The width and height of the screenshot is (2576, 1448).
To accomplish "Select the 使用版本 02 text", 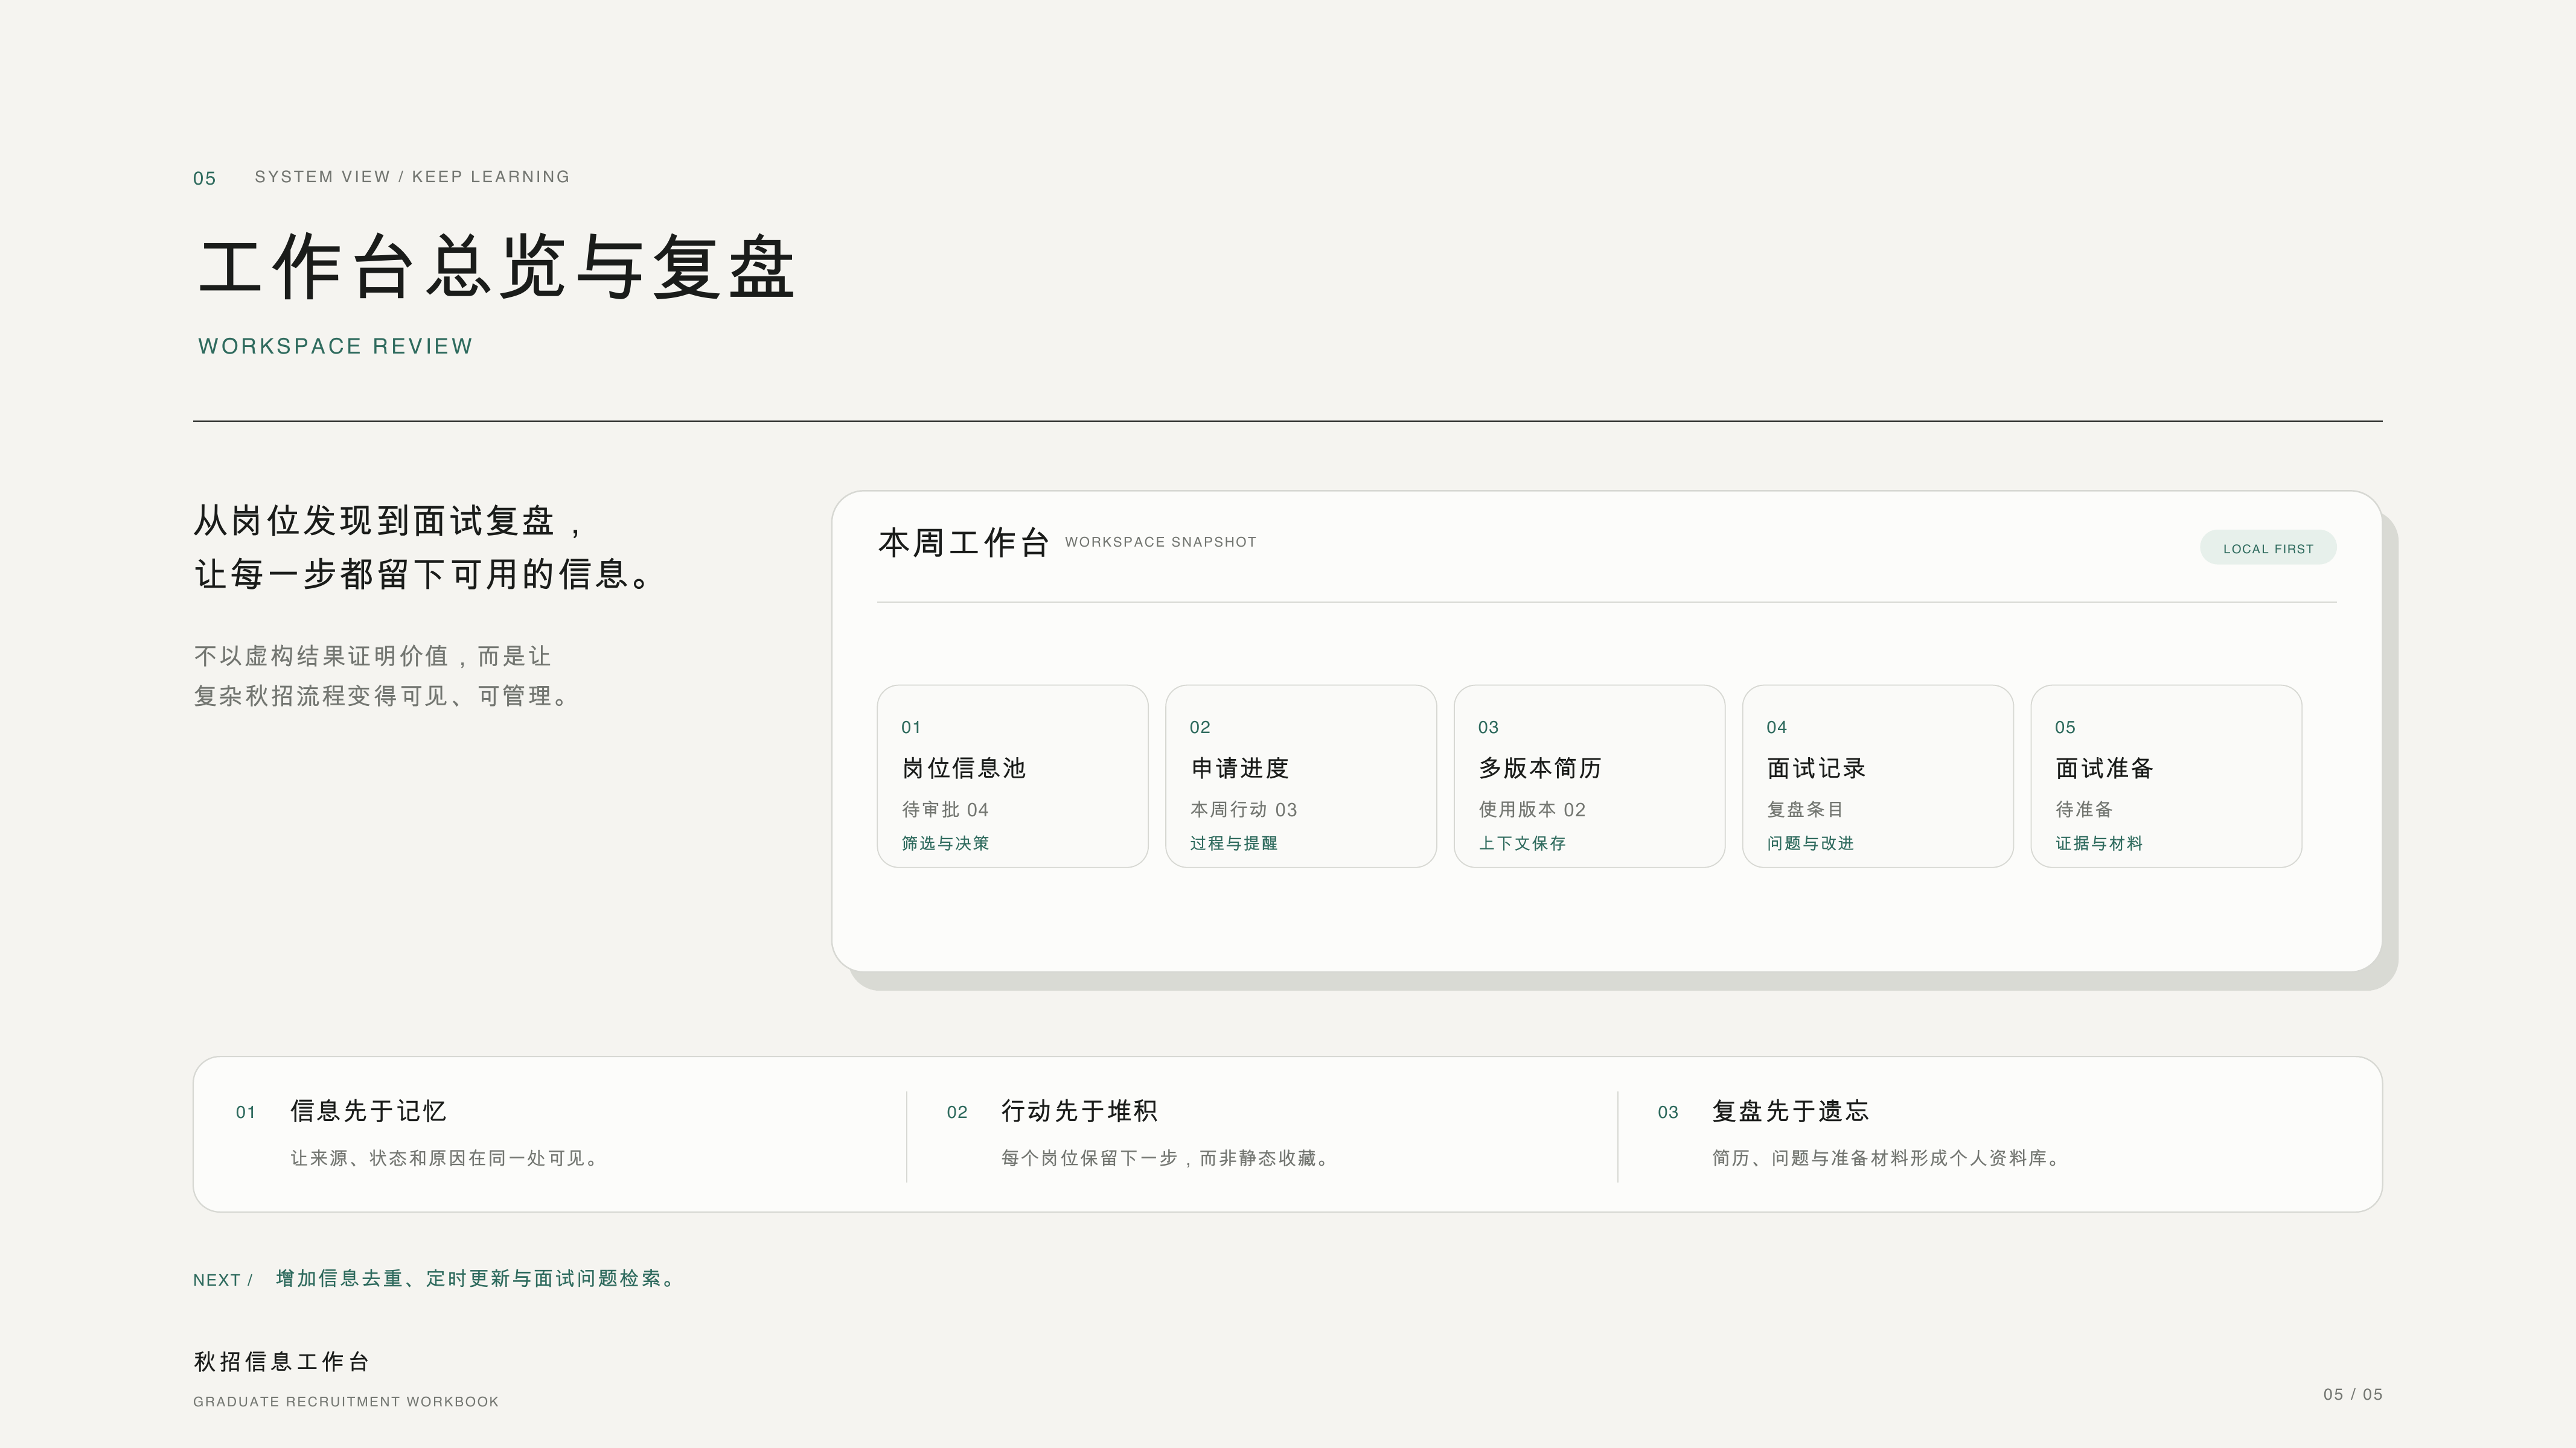I will click(x=1532, y=810).
